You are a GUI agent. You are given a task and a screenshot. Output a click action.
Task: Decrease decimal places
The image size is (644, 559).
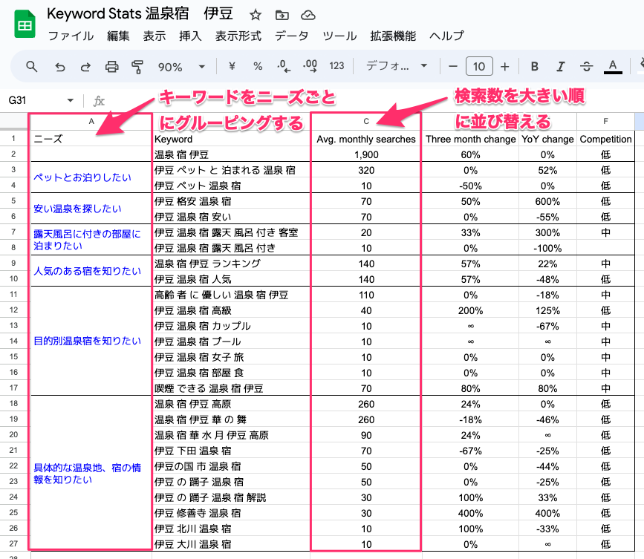click(x=284, y=65)
